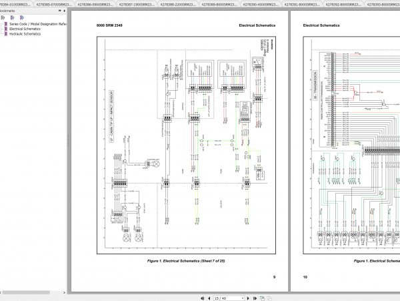Open the Electrical Schematics bookmark

(25, 29)
